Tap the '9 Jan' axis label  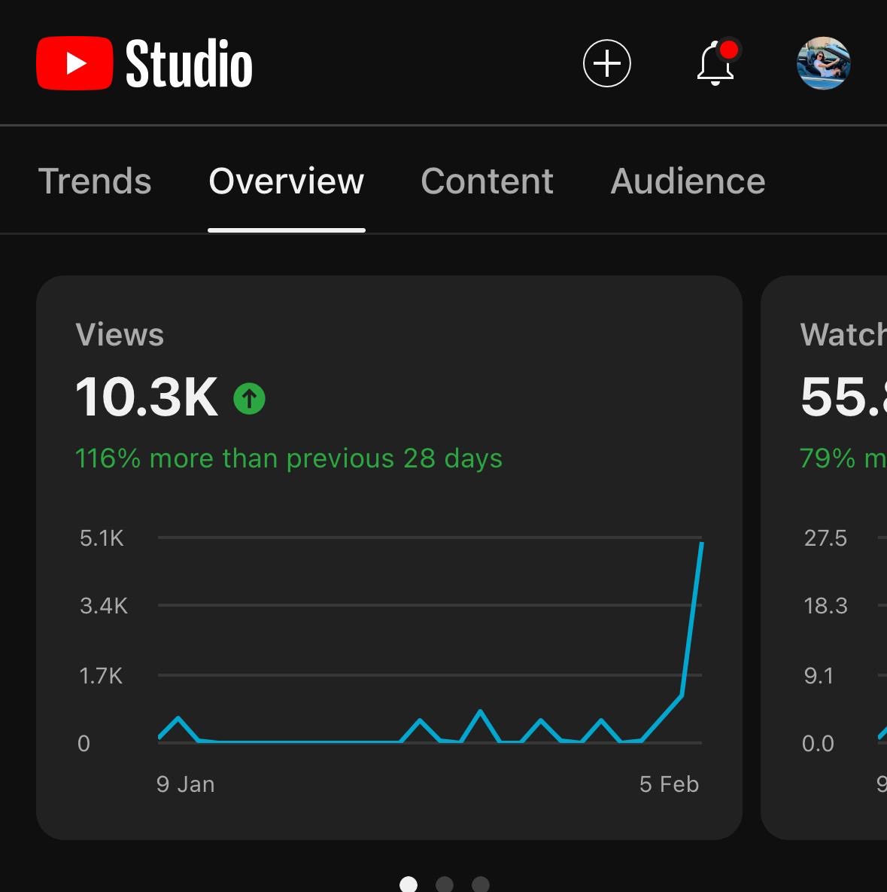click(185, 784)
